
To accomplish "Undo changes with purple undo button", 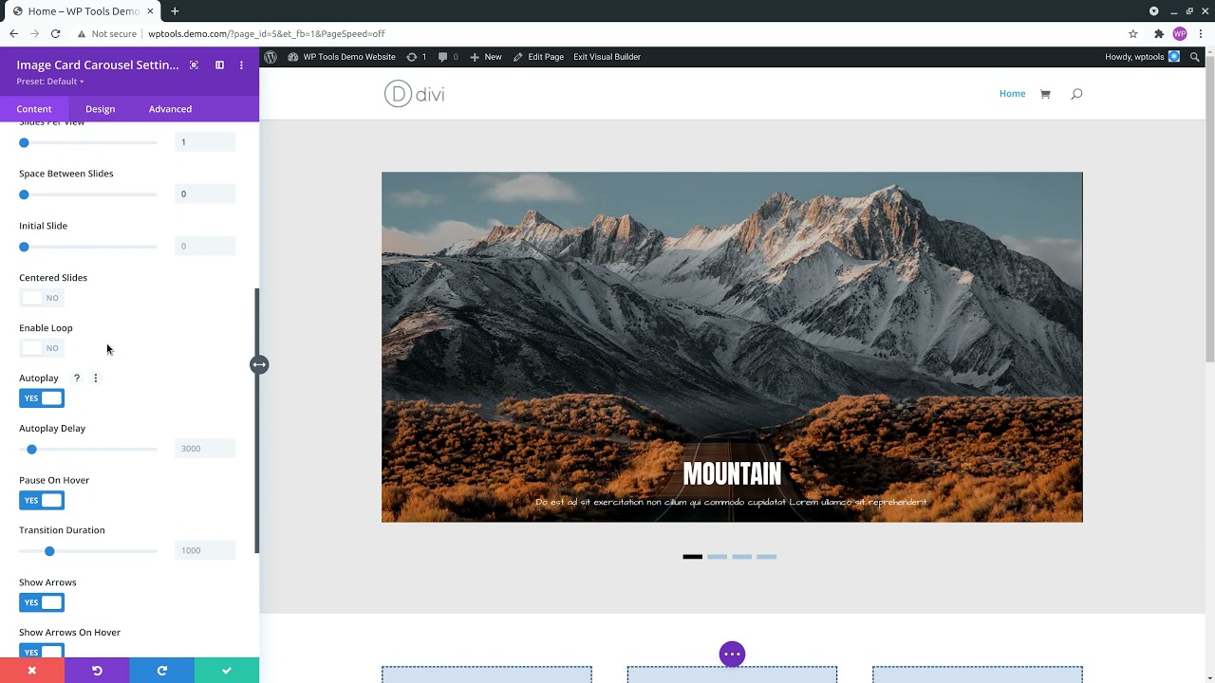I will pyautogui.click(x=97, y=671).
